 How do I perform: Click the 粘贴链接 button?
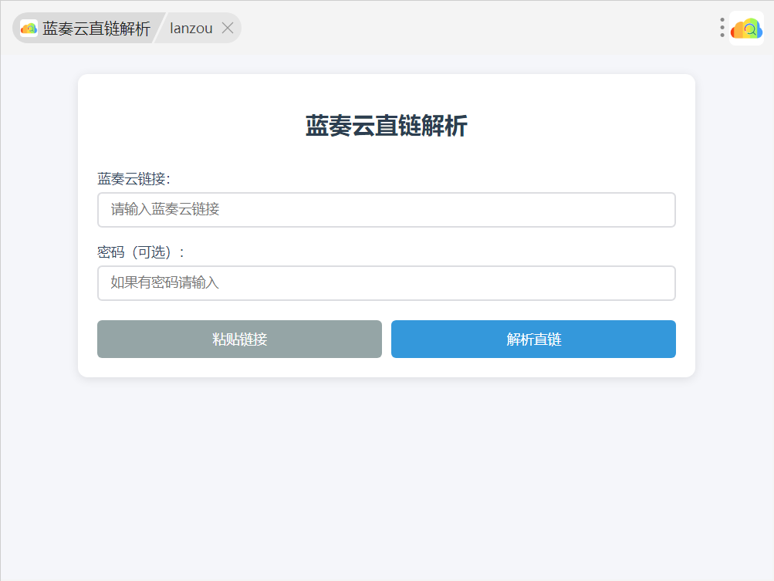click(239, 339)
